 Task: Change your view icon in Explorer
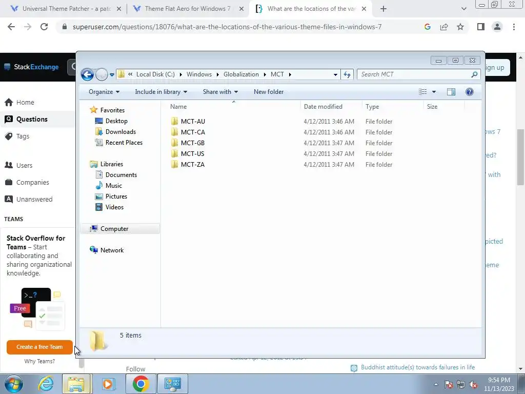coord(423,92)
